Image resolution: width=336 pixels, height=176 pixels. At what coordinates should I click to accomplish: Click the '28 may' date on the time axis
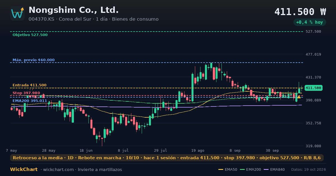[x=48, y=151]
